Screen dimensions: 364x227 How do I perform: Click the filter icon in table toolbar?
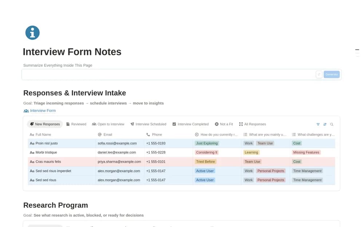(318, 124)
